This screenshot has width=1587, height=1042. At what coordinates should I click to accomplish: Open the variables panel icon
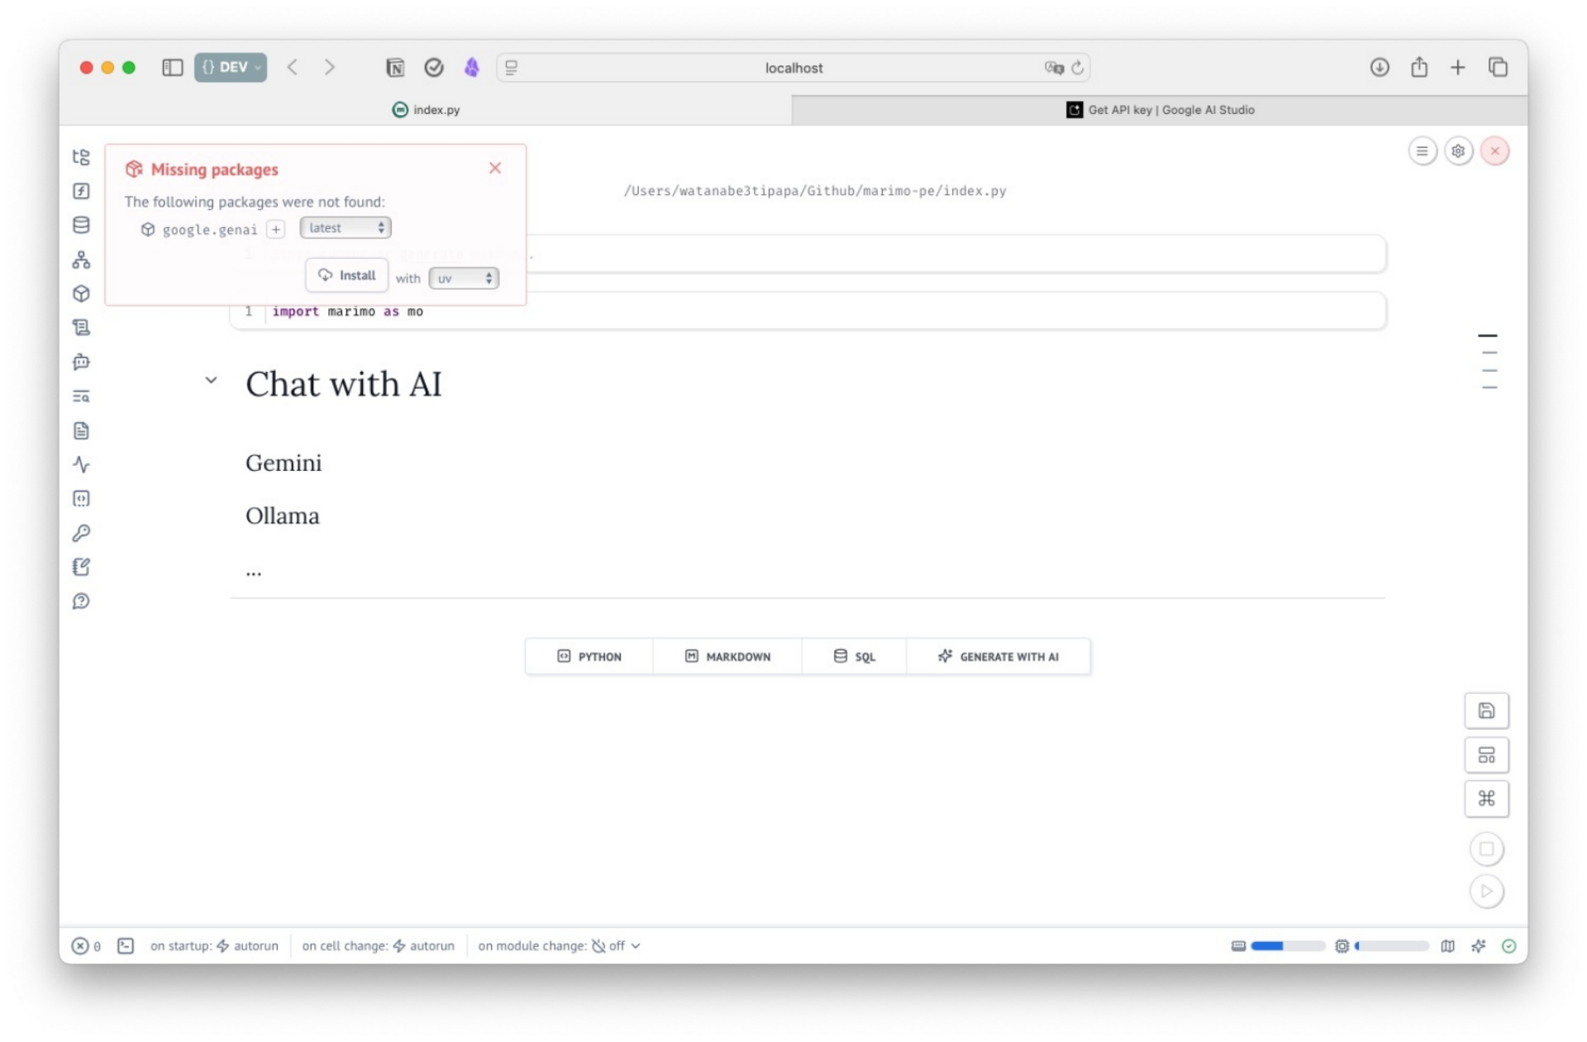coord(81,191)
